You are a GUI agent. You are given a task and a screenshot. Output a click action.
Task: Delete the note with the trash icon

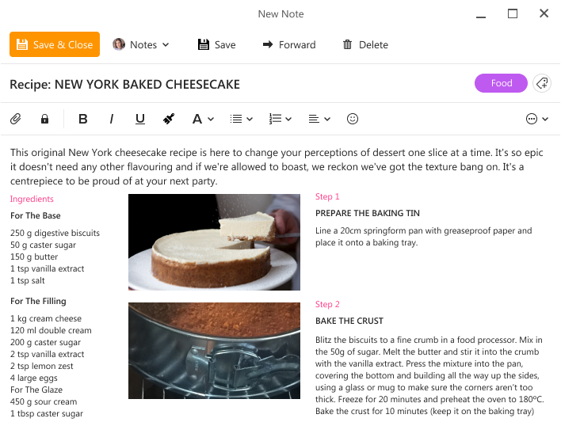pyautogui.click(x=364, y=44)
